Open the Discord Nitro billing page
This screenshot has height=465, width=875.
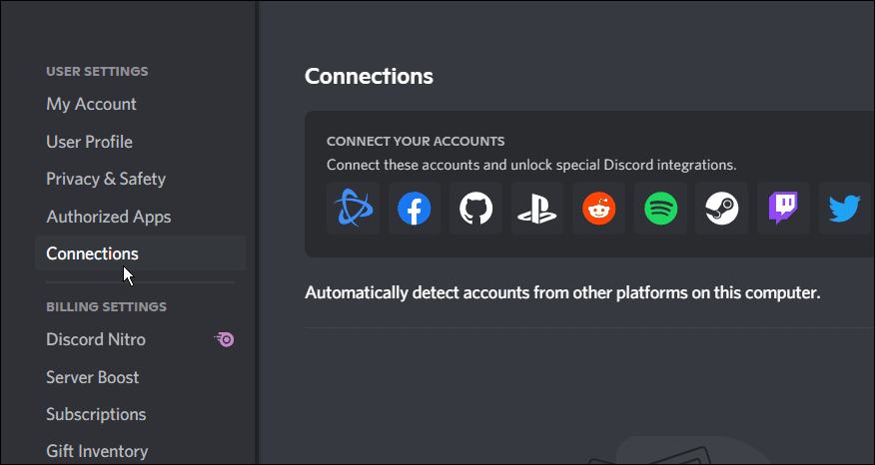pos(96,339)
